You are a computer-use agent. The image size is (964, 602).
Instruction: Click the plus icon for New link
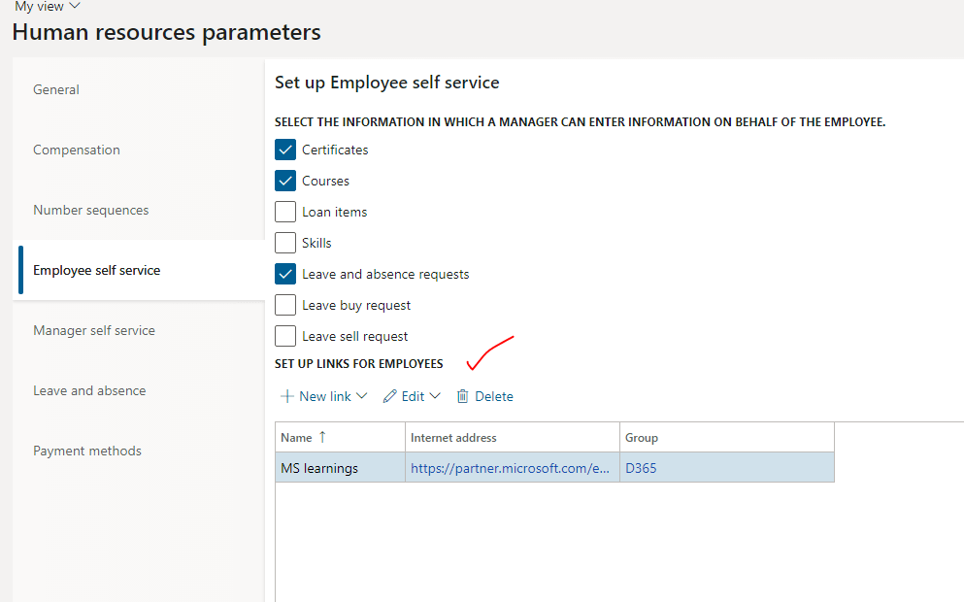click(x=286, y=396)
